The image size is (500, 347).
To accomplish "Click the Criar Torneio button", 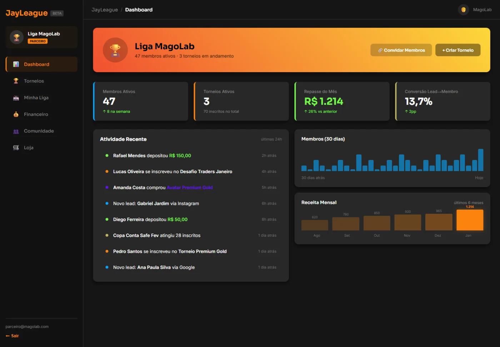I will click(458, 50).
